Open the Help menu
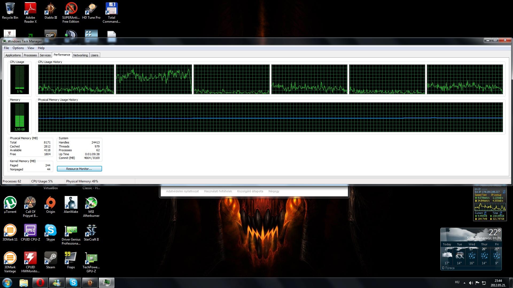The image size is (513, 288). pos(41,48)
